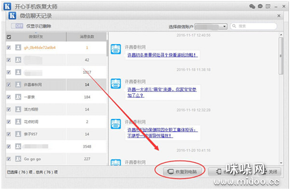
Task: Click chat scrollbar down arrow
Action: click(x=281, y=163)
